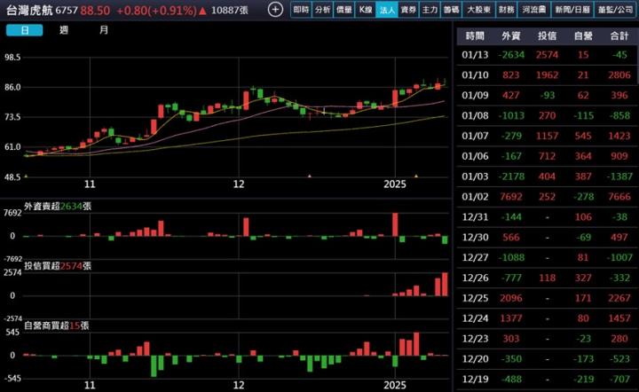639x392 pixels.
Task: Switch to the K線 tab
Action: [x=365, y=10]
